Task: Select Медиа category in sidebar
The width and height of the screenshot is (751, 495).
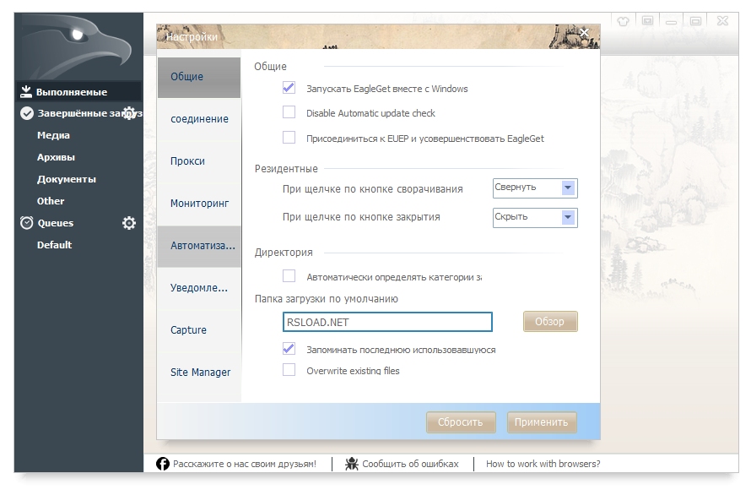Action: coord(53,135)
